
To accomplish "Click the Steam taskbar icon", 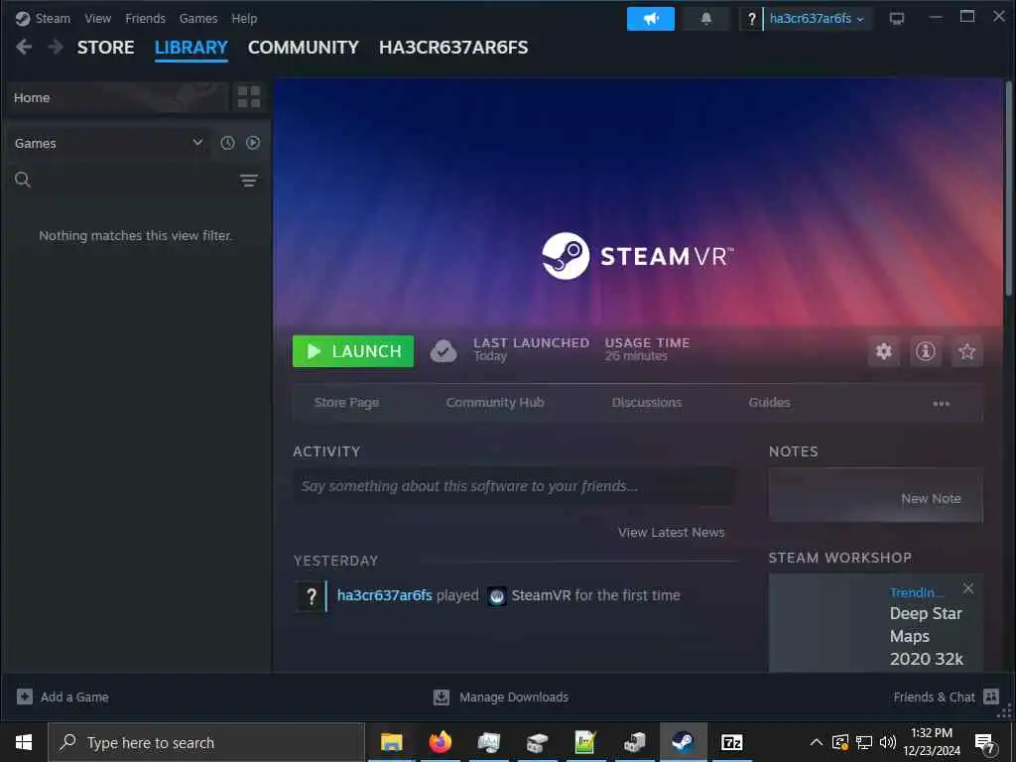I will [x=683, y=742].
